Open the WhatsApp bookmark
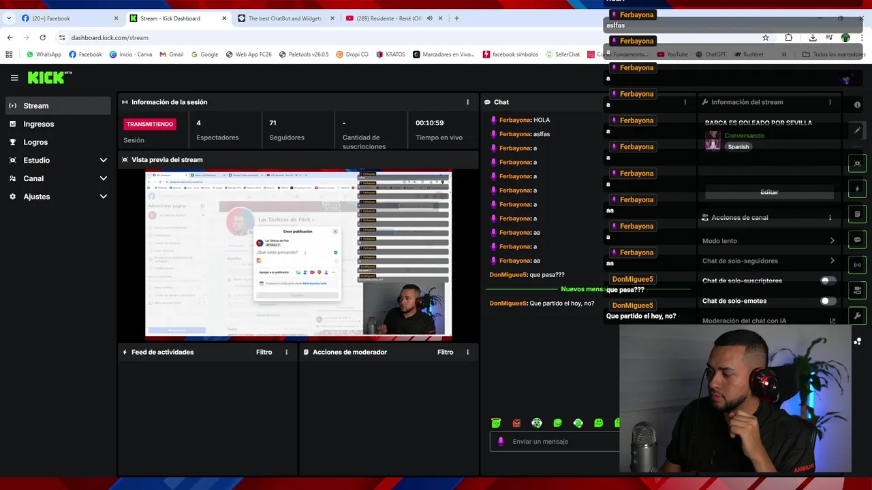 (44, 54)
